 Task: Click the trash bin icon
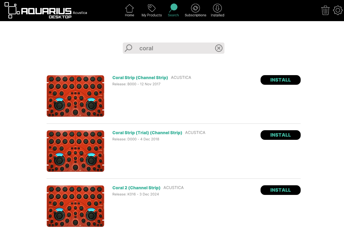point(325,10)
